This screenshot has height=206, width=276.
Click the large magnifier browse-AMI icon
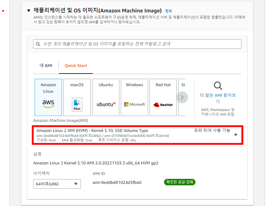point(218,86)
